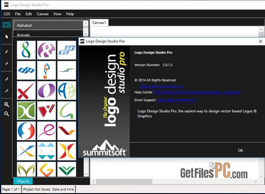Choose the blue italic dP logo top row
The height and width of the screenshot is (194, 265).
tap(67, 50)
